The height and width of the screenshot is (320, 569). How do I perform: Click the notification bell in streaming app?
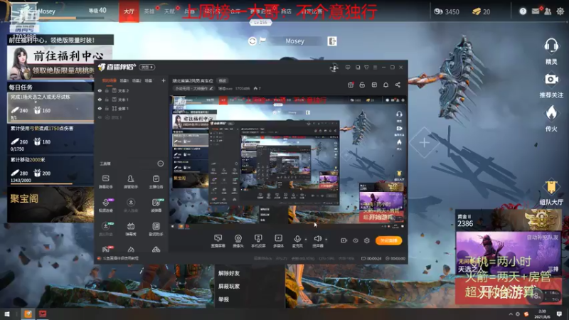click(x=385, y=85)
